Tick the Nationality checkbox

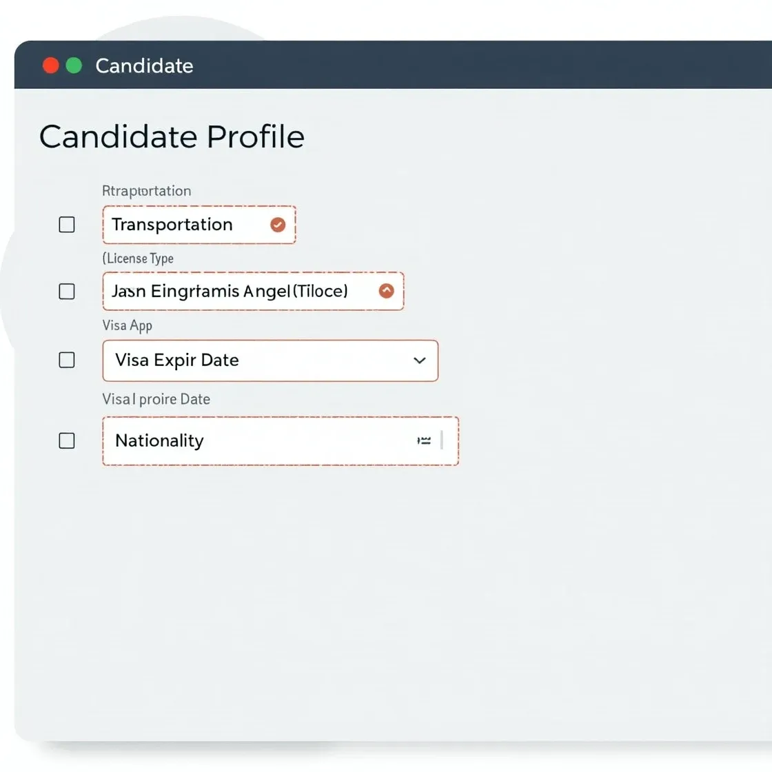point(67,440)
